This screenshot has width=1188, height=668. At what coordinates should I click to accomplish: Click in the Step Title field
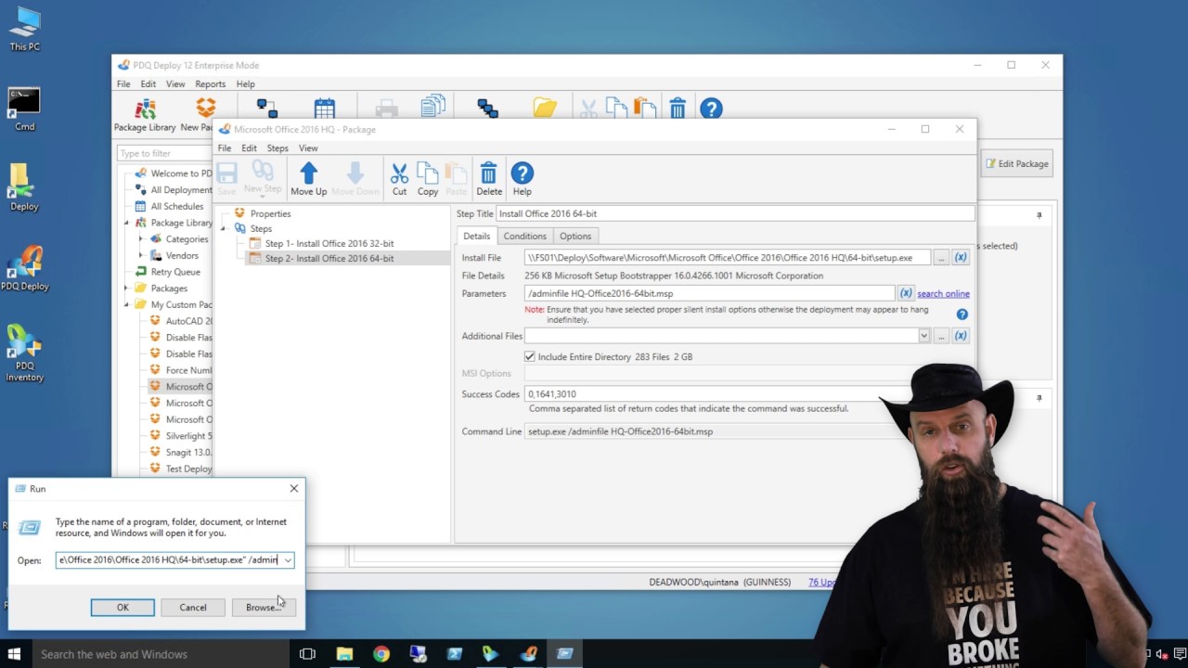735,213
